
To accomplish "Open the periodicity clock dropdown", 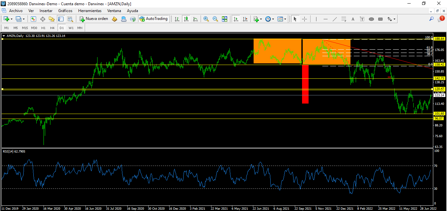I will point(273,19).
